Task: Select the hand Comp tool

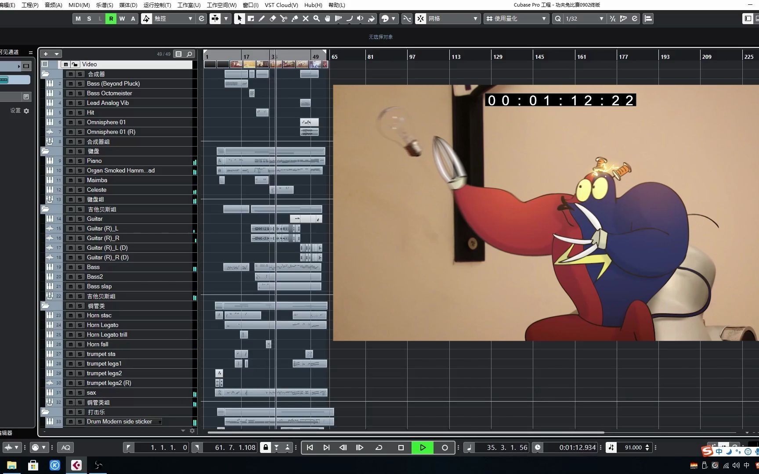Action: tap(327, 18)
